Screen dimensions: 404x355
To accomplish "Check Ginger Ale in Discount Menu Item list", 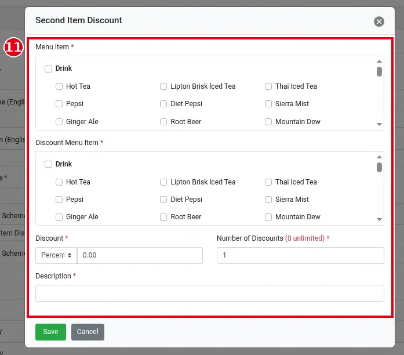I will [59, 217].
